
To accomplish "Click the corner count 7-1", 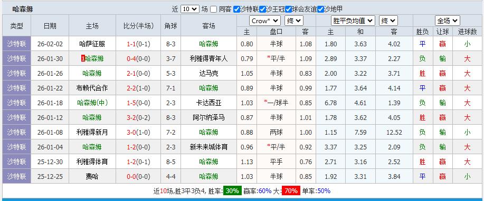I will point(171,88).
